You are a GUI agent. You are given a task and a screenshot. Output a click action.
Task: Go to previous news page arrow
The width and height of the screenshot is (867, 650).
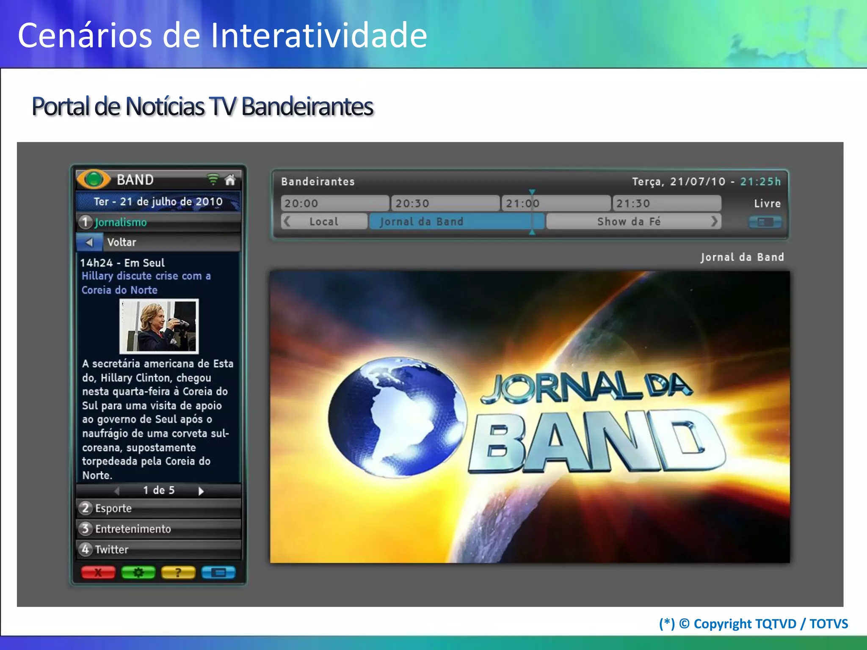coord(117,490)
